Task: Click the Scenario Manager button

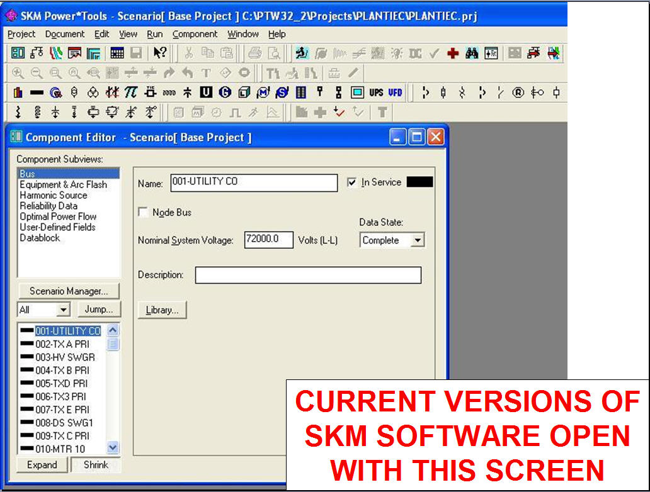Action: (68, 291)
